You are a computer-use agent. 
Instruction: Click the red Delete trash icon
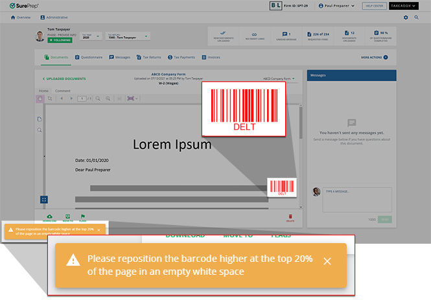point(290,218)
